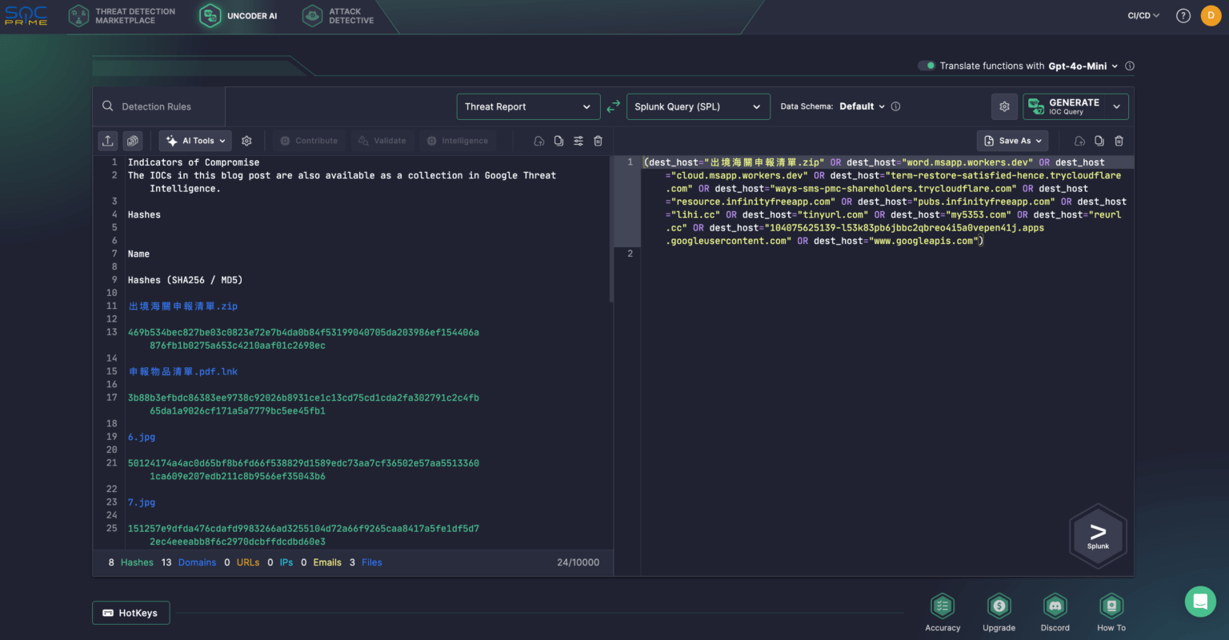Click the help question mark icon

pos(1183,16)
